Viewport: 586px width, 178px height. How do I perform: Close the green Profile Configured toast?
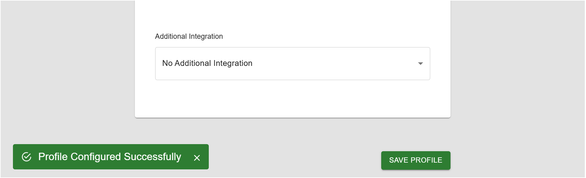(197, 158)
